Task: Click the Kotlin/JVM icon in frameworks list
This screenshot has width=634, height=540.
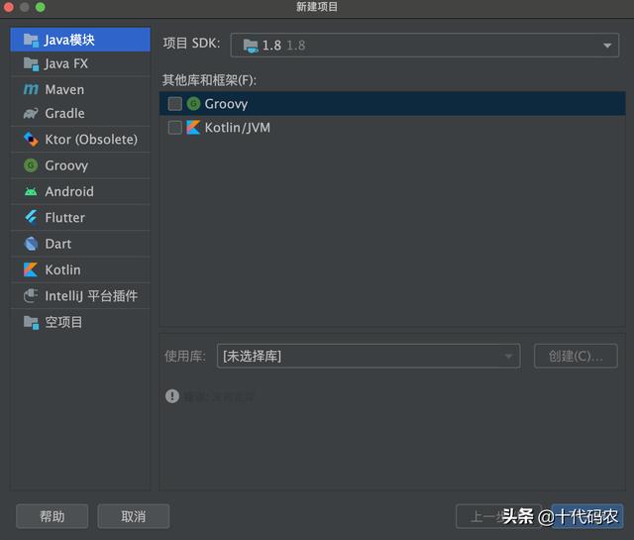Action: [193, 128]
